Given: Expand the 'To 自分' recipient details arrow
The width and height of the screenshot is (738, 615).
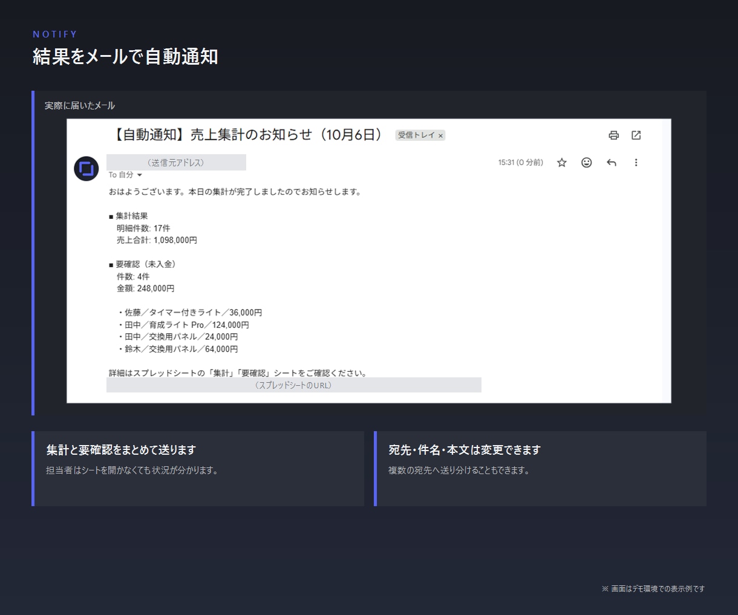Looking at the screenshot, I should pos(140,175).
